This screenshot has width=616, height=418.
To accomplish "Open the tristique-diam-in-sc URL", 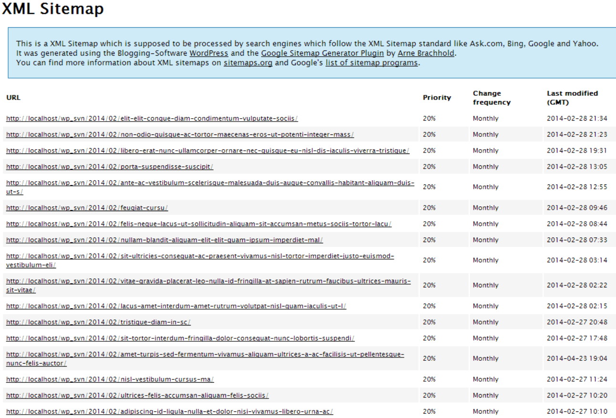I will coord(98,322).
